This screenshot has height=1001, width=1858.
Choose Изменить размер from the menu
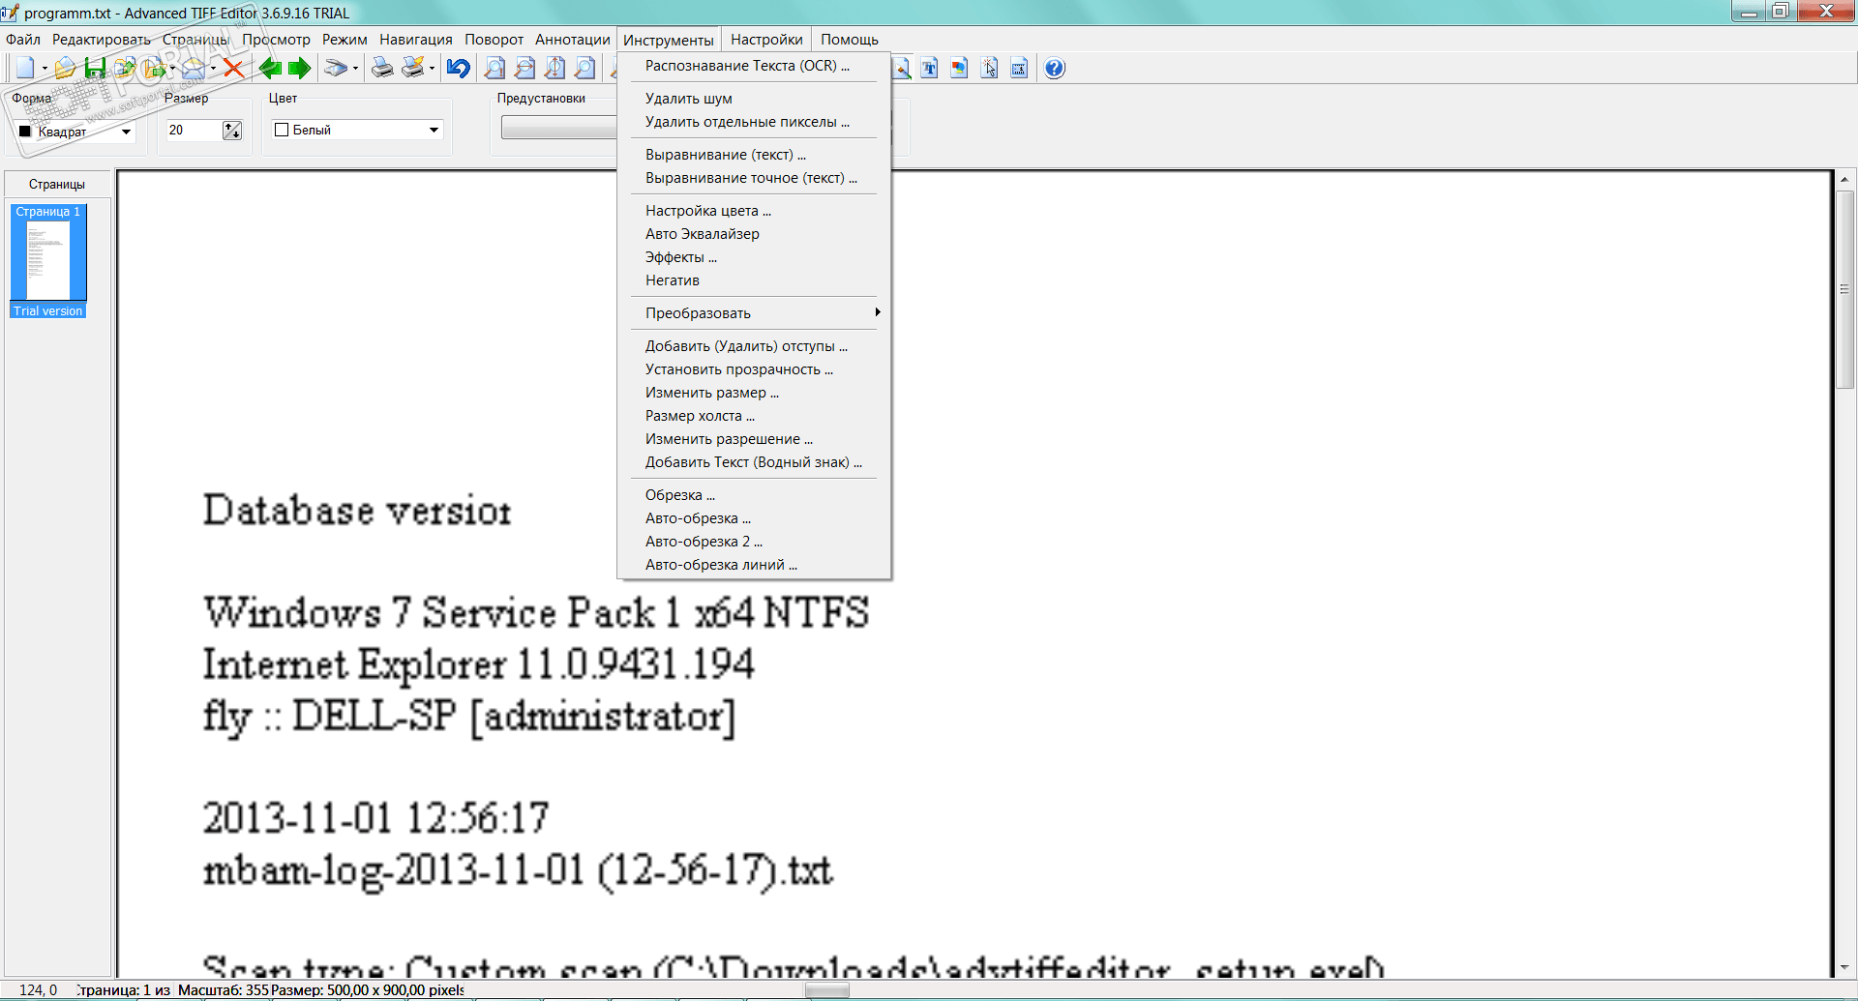(x=754, y=393)
